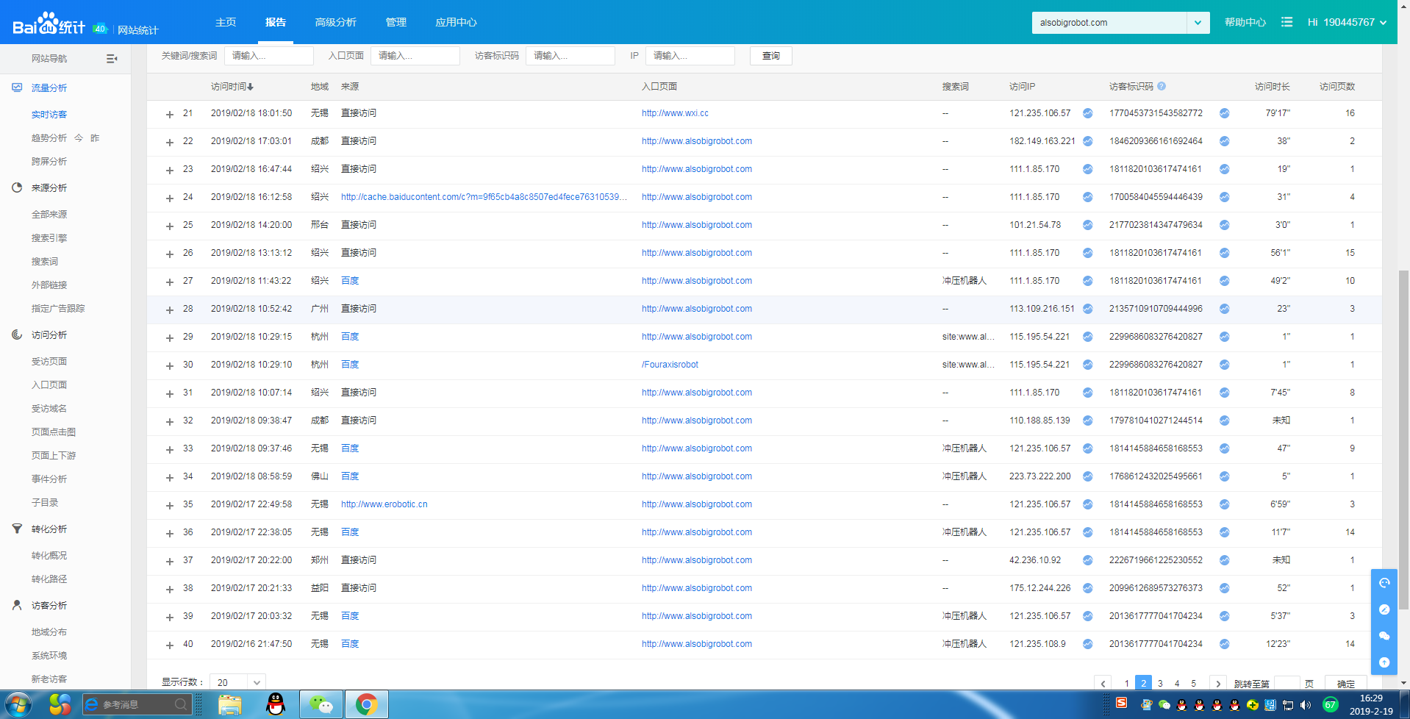Open the 显示行数 rows-per-page dropdown
The height and width of the screenshot is (719, 1410).
point(237,682)
